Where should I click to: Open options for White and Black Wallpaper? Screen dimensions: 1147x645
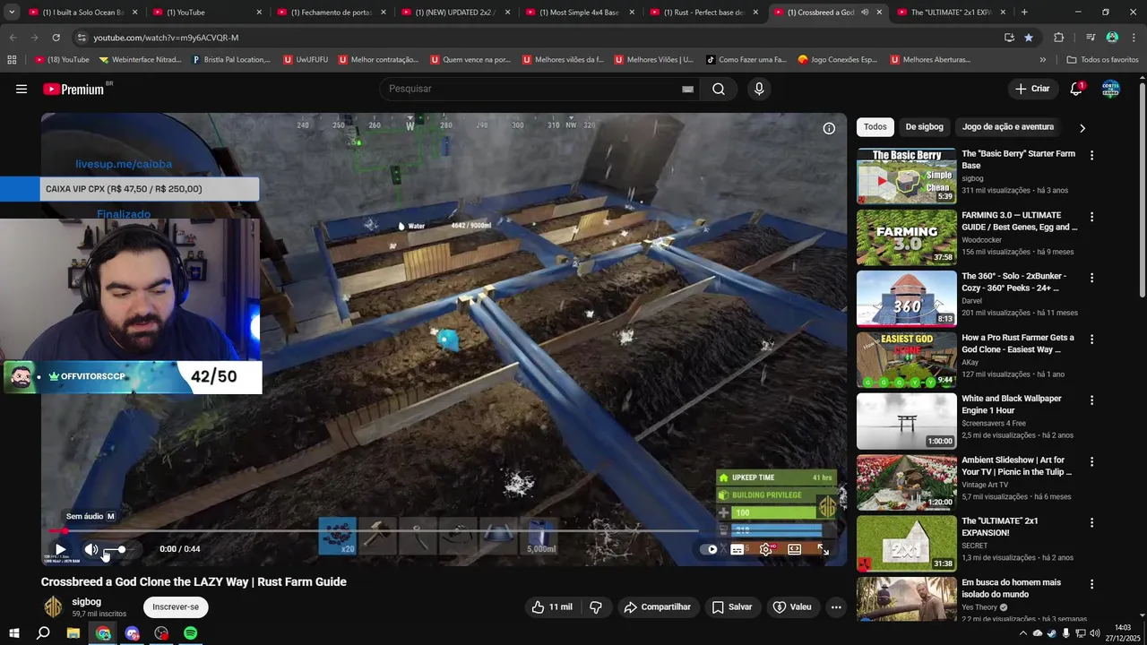1091,400
